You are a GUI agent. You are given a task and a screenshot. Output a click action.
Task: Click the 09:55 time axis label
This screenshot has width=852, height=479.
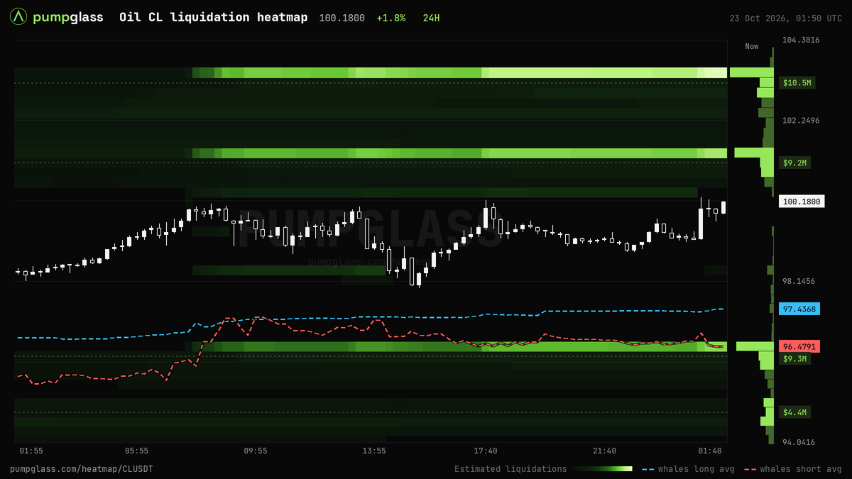click(256, 451)
